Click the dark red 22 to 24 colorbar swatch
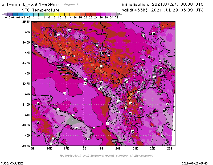The image size is (213, 165). click(93, 14)
